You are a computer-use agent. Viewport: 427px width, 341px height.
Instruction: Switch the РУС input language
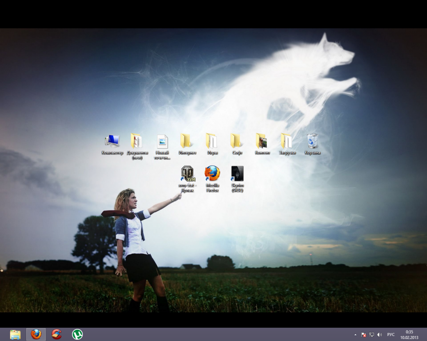[x=391, y=335]
